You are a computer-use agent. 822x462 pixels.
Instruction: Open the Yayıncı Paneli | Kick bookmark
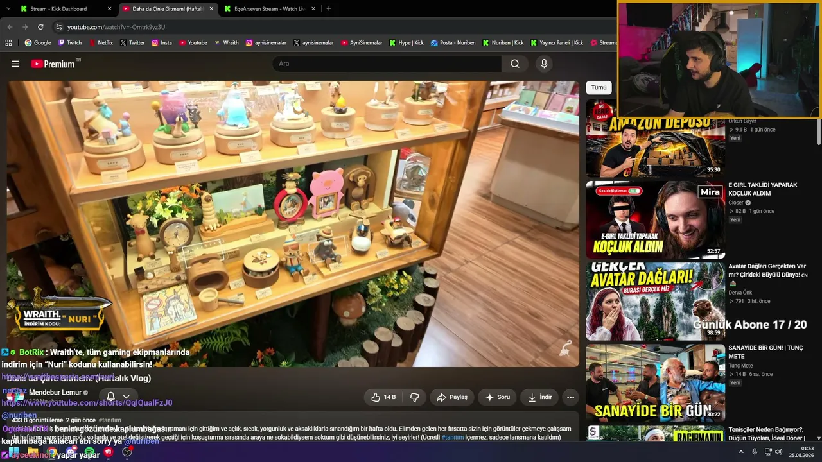click(x=557, y=43)
